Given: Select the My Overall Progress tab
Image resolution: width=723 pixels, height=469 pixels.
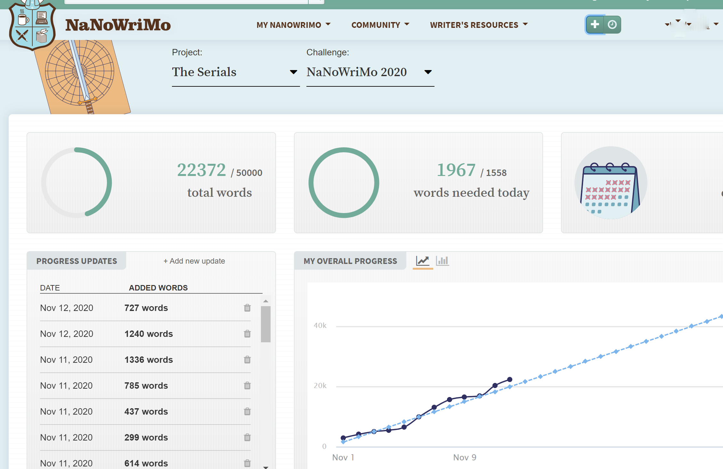Looking at the screenshot, I should pyautogui.click(x=350, y=261).
